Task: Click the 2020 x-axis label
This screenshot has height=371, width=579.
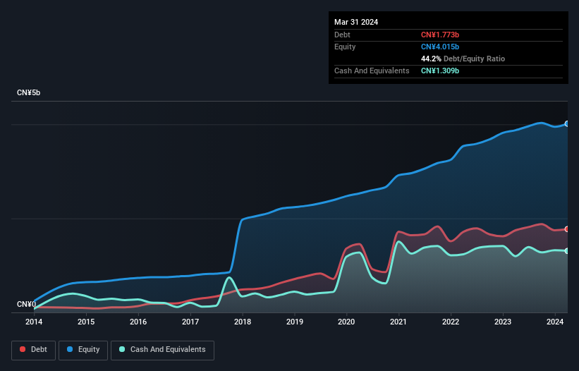Action: pos(346,322)
